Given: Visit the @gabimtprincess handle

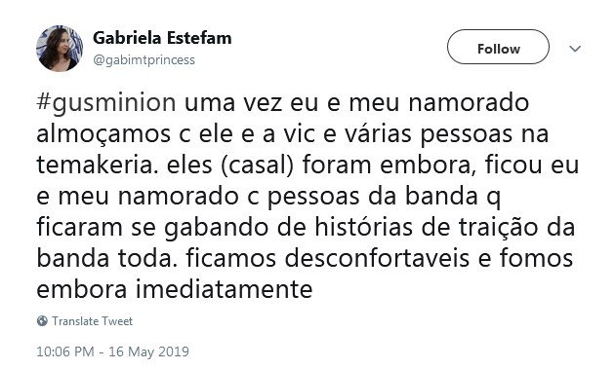Looking at the screenshot, I should [143, 59].
